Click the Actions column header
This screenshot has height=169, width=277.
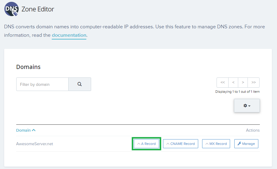tap(253, 130)
